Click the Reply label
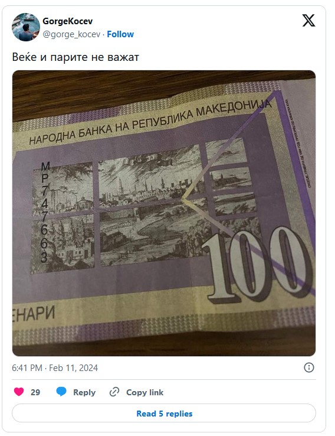The width and height of the screenshot is (335, 436). [x=84, y=392]
